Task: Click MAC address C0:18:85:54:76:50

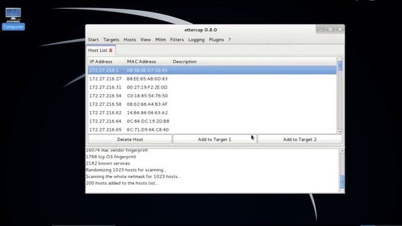Action: tap(148, 95)
